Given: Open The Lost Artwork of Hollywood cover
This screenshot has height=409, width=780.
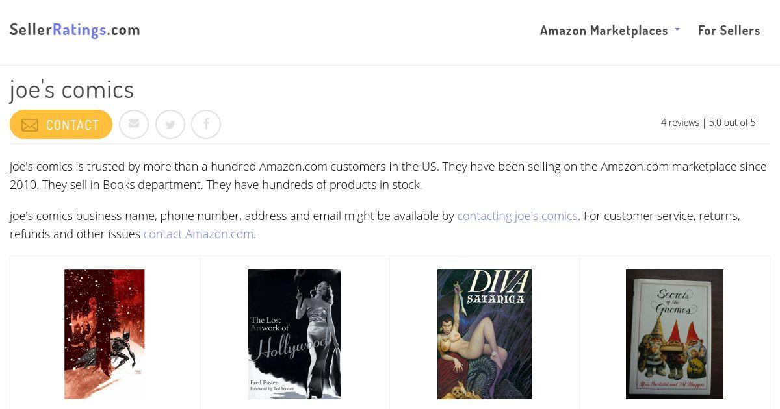Looking at the screenshot, I should tap(294, 334).
